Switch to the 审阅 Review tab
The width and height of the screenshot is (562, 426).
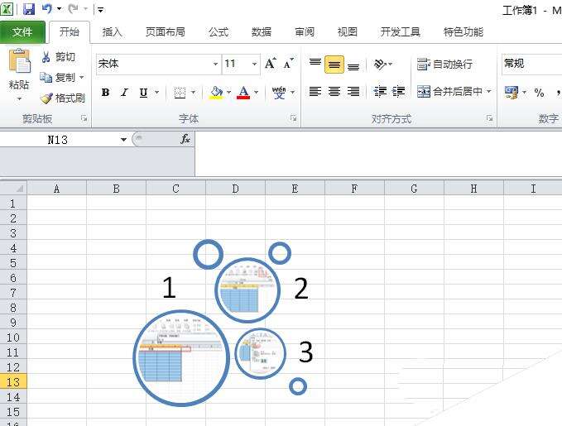(x=305, y=32)
